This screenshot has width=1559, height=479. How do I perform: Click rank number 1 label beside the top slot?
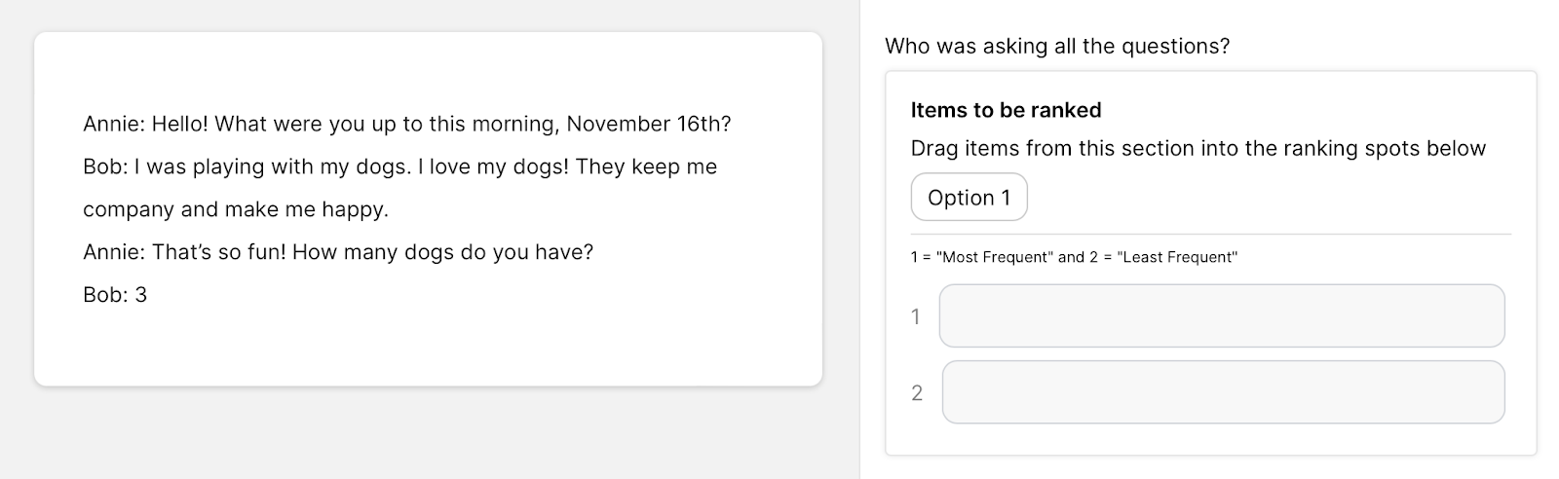(x=915, y=316)
